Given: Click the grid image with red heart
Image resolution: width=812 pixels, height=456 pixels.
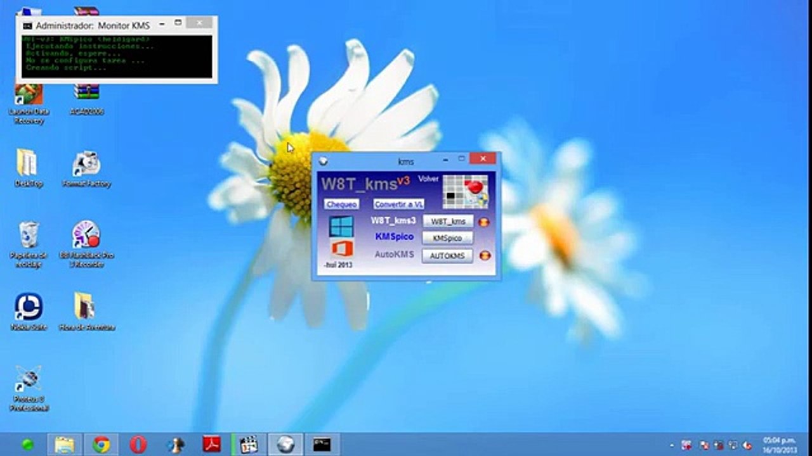Looking at the screenshot, I should click(x=466, y=192).
